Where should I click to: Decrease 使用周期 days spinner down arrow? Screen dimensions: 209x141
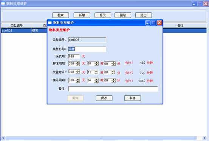[x=78, y=81]
